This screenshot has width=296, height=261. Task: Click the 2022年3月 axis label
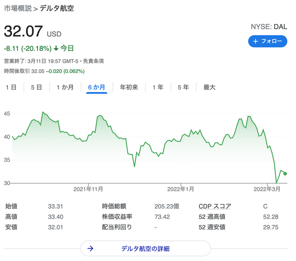point(267,189)
